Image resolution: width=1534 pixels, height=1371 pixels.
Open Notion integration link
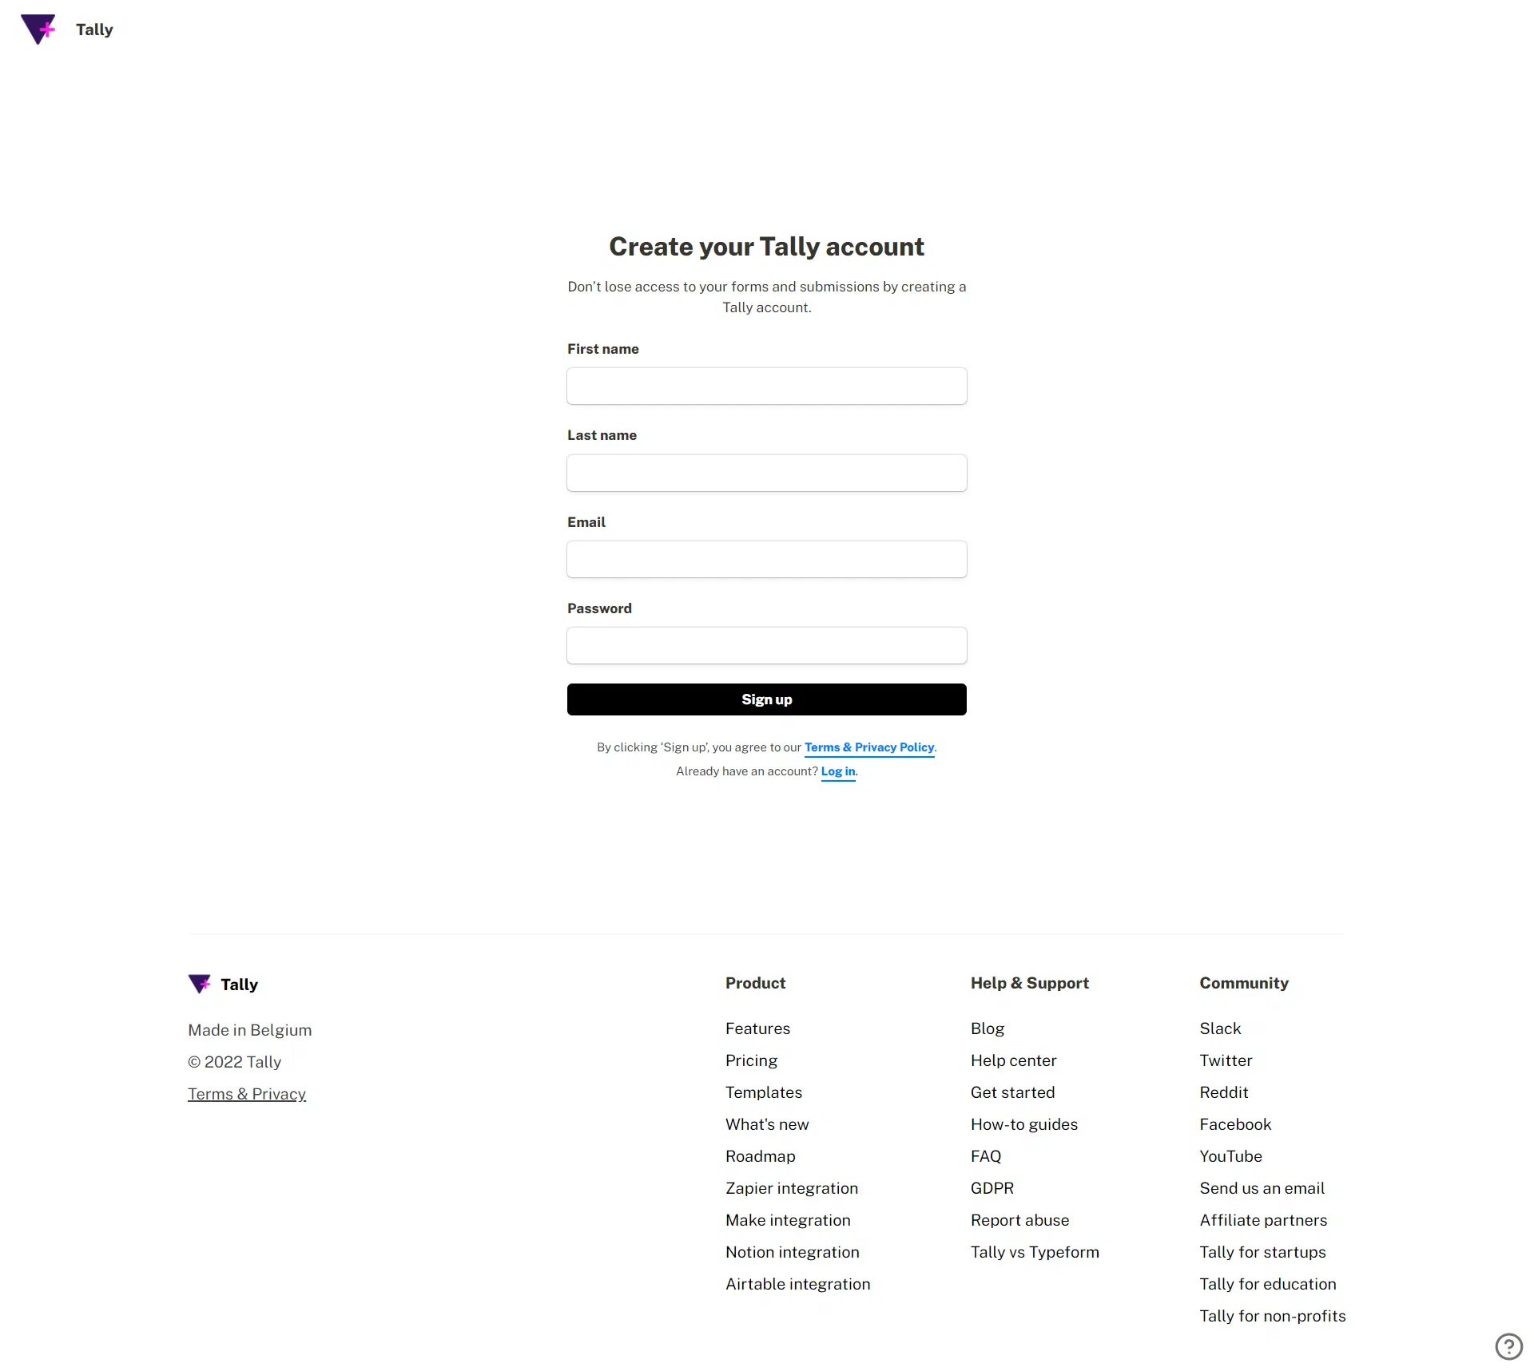coord(793,1252)
